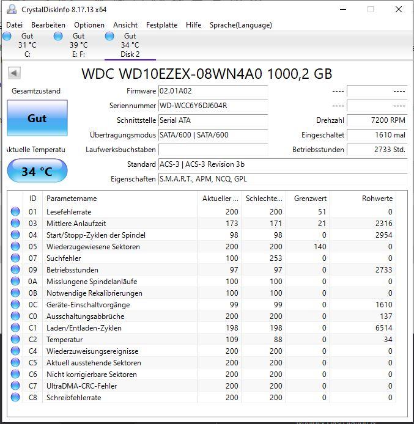The width and height of the screenshot is (414, 424).
Task: Select the E: F: drive status orb
Action: [x=58, y=36]
